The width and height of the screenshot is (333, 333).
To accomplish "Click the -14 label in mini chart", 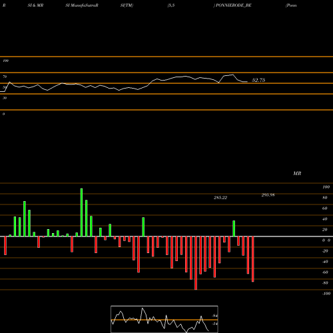I will pos(214,324).
